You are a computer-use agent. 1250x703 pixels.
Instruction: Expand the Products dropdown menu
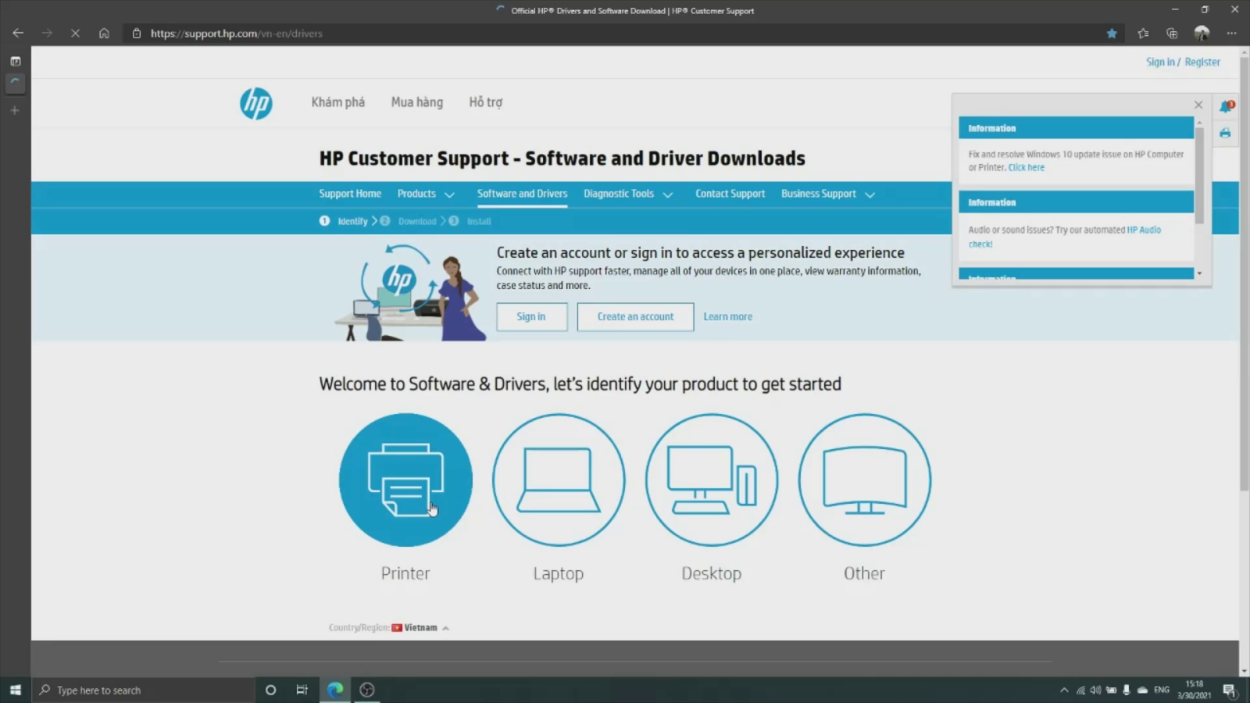tap(426, 194)
